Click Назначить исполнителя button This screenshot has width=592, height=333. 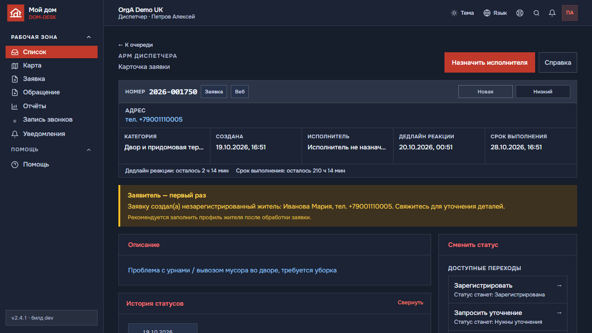(x=490, y=62)
